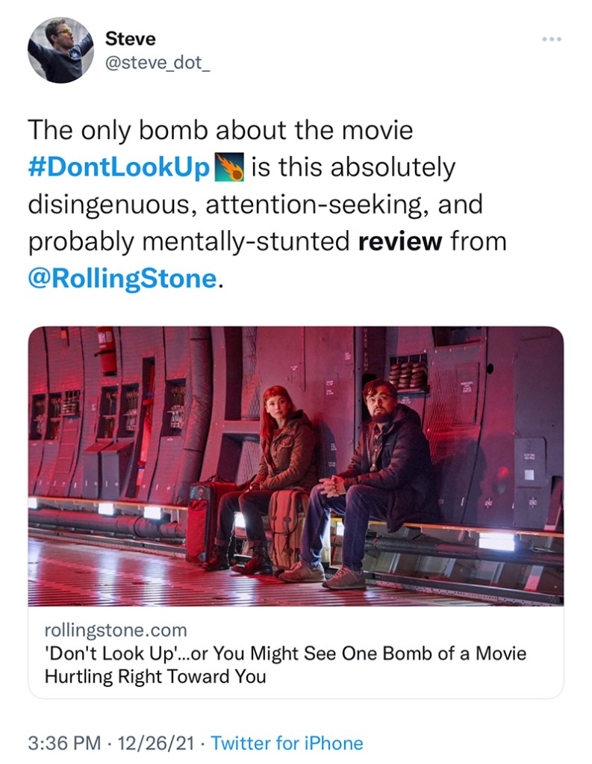Click the comet emoji beside the hashtag
The image size is (592, 764).
(230, 167)
